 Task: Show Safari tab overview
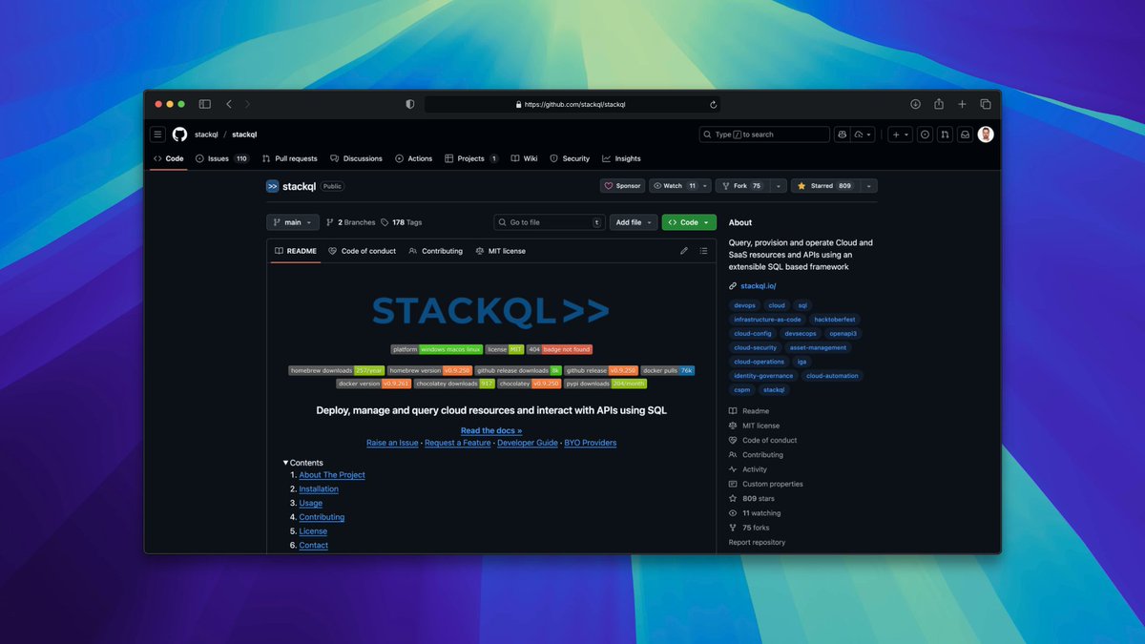pyautogui.click(x=986, y=104)
